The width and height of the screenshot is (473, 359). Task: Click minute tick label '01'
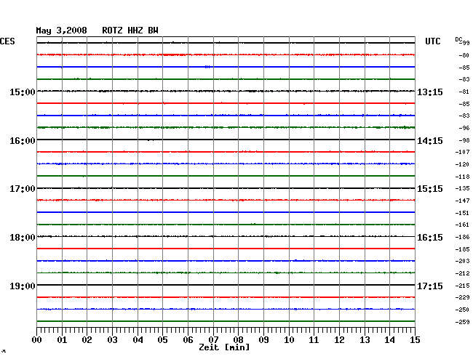point(62,340)
